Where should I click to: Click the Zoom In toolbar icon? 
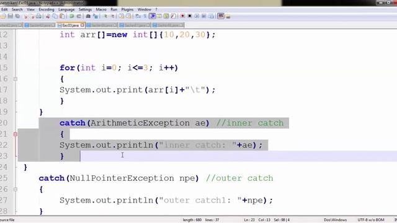(x=105, y=16)
